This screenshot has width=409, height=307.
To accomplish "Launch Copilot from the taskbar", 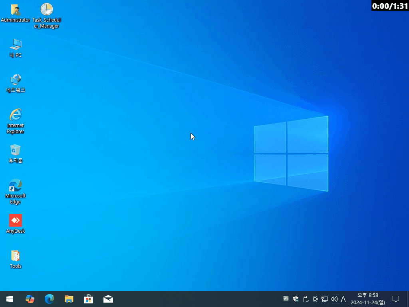I will [x=30, y=299].
